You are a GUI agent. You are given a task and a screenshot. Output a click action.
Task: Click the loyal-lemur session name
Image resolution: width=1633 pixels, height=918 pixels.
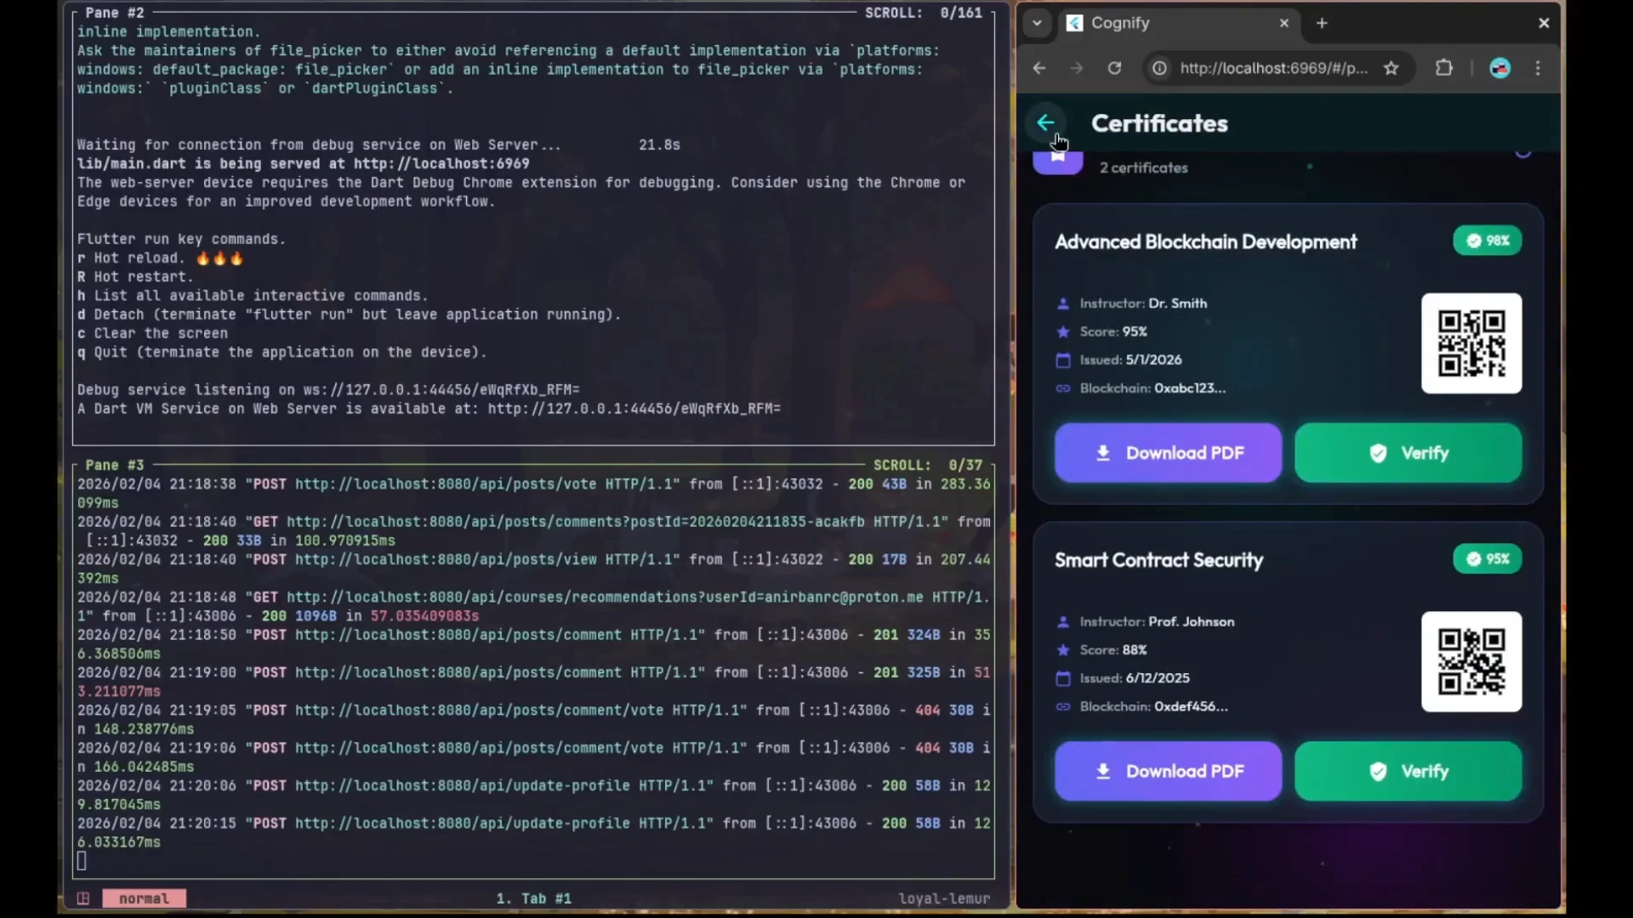click(x=944, y=898)
